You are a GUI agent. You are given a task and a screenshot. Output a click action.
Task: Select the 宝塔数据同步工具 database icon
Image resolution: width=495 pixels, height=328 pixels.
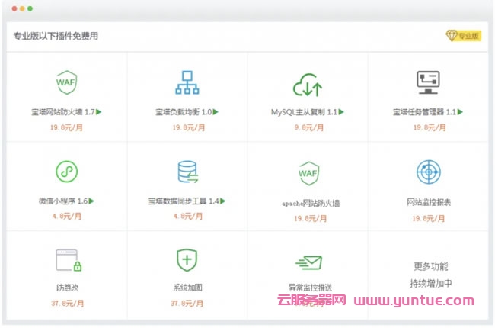tap(187, 172)
